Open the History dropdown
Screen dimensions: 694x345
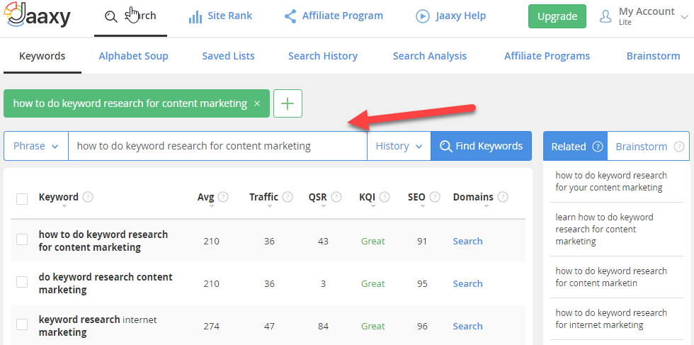399,146
